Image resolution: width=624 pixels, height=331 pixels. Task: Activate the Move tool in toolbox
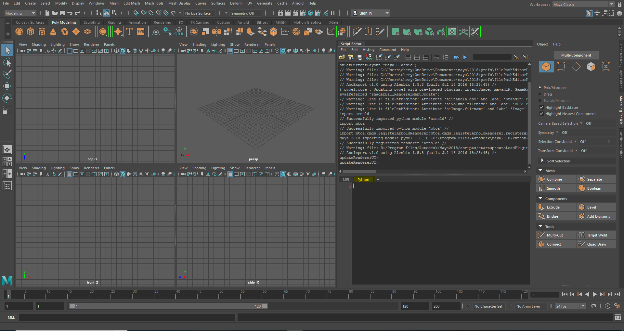pos(7,86)
